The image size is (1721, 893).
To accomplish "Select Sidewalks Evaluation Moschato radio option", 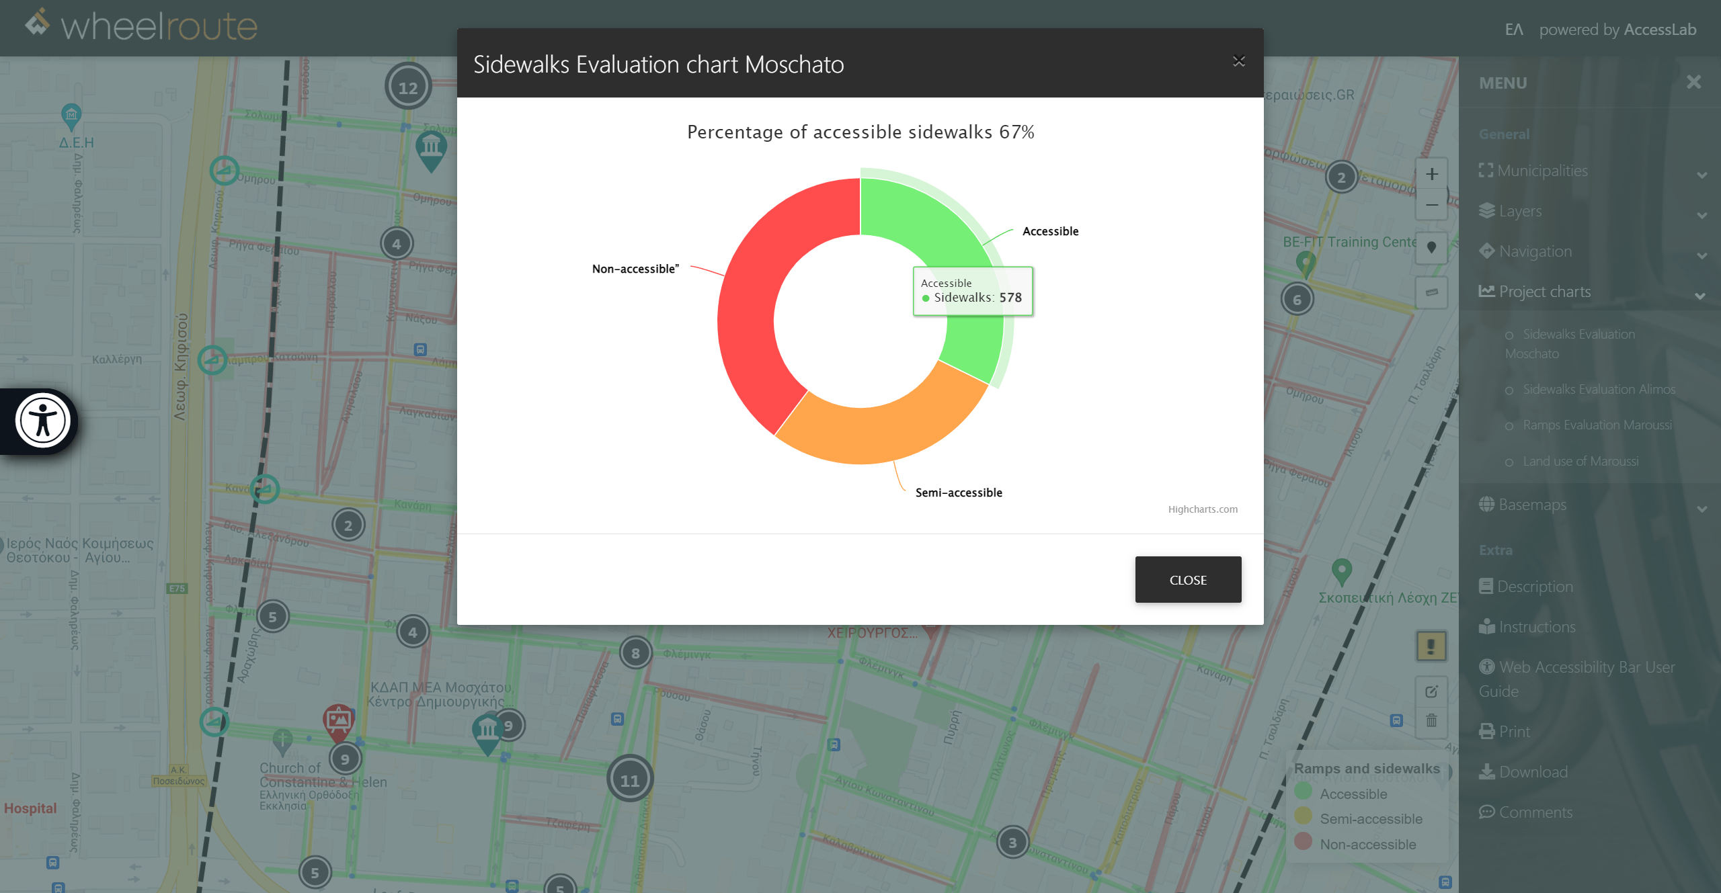I will click(1509, 335).
